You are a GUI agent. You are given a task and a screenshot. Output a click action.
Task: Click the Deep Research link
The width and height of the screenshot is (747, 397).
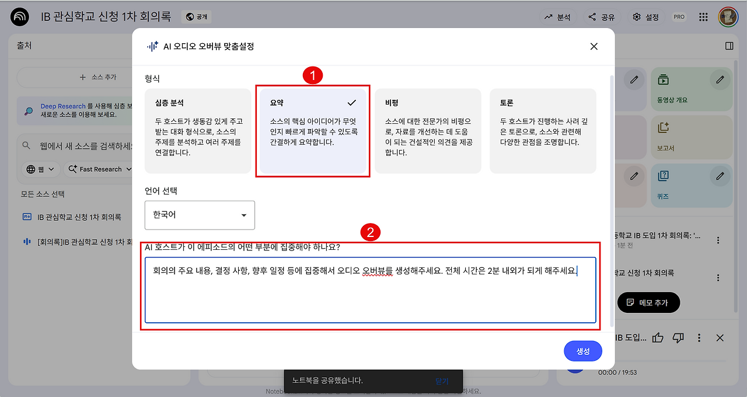click(63, 106)
